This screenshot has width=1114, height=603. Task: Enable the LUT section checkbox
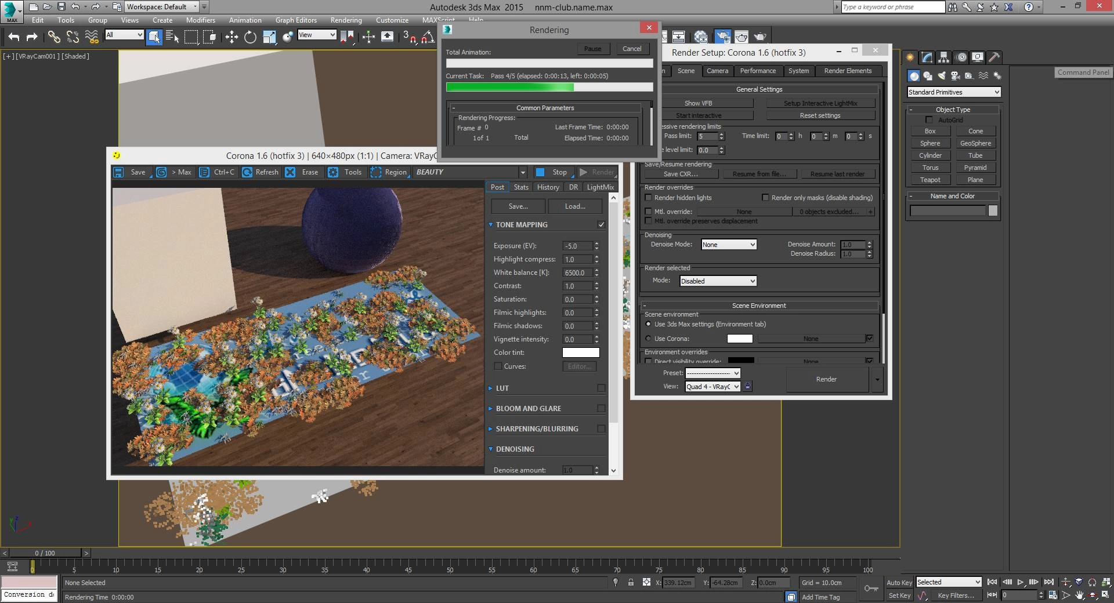601,388
